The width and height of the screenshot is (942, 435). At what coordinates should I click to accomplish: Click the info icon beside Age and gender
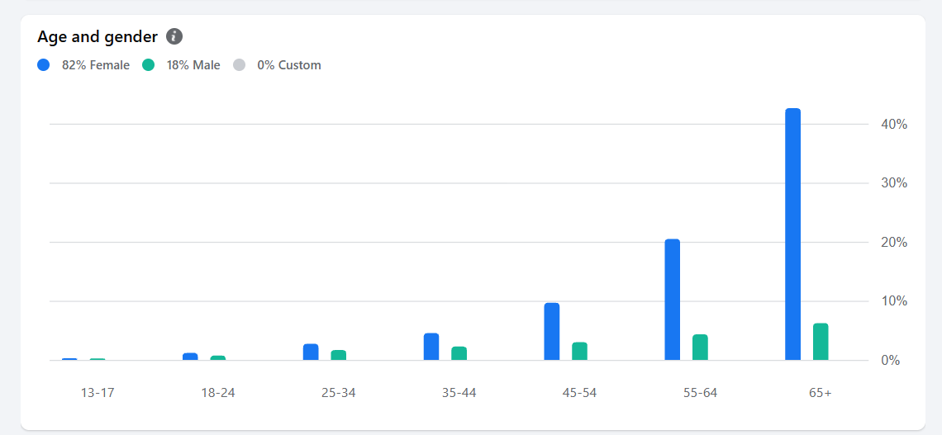click(x=174, y=36)
